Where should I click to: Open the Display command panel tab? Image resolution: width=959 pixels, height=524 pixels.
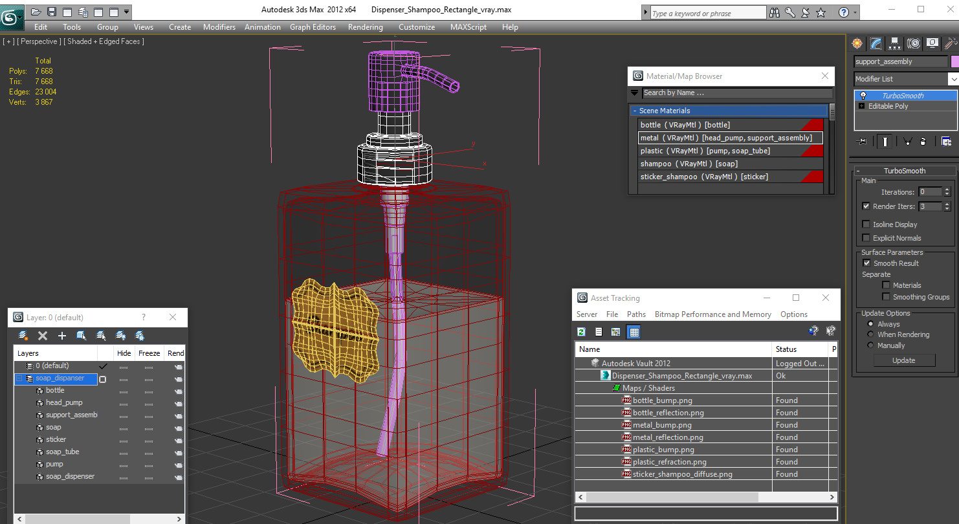click(x=932, y=43)
